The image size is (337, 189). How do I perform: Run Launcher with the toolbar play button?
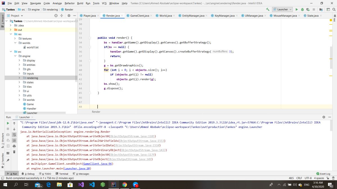click(297, 10)
